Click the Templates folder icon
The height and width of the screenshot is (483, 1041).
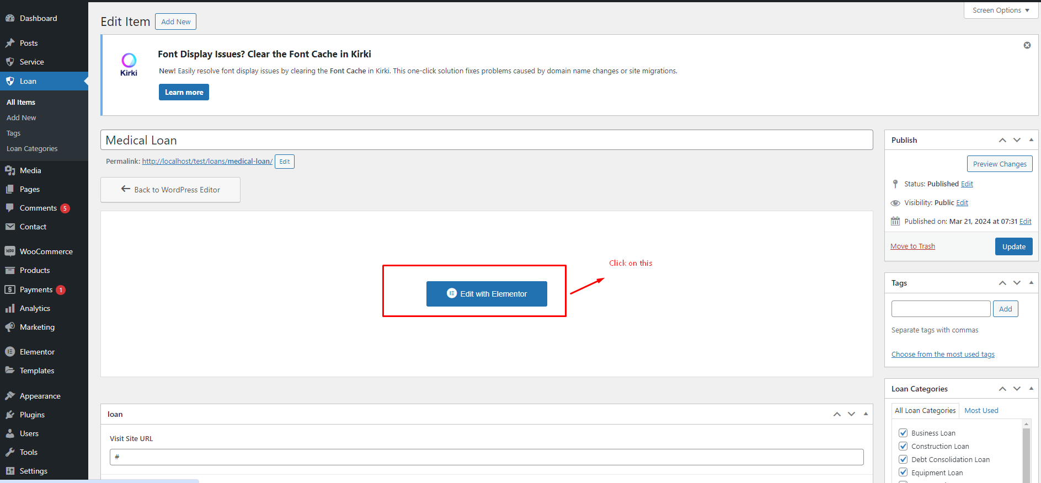10,371
